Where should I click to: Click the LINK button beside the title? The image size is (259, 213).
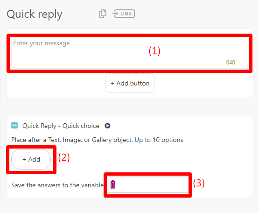pyautogui.click(x=124, y=14)
